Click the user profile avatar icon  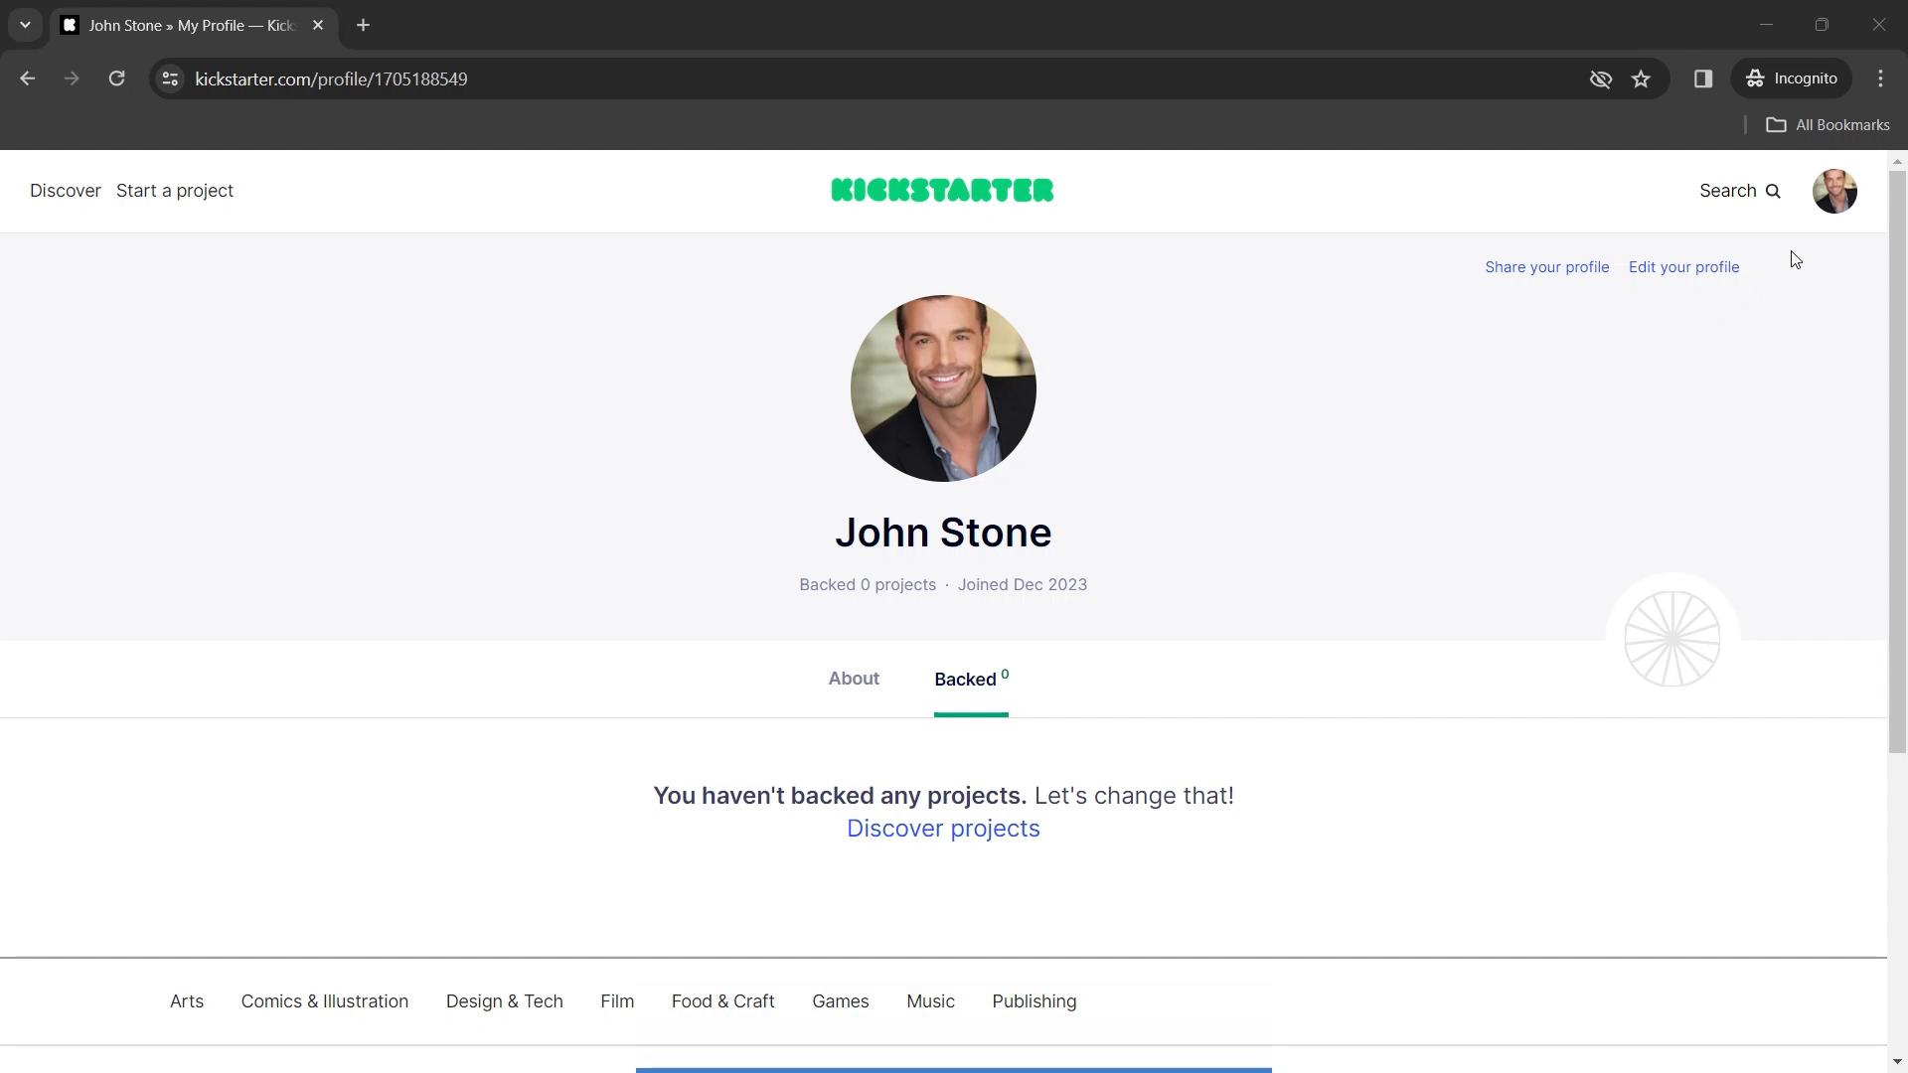pyautogui.click(x=1834, y=190)
